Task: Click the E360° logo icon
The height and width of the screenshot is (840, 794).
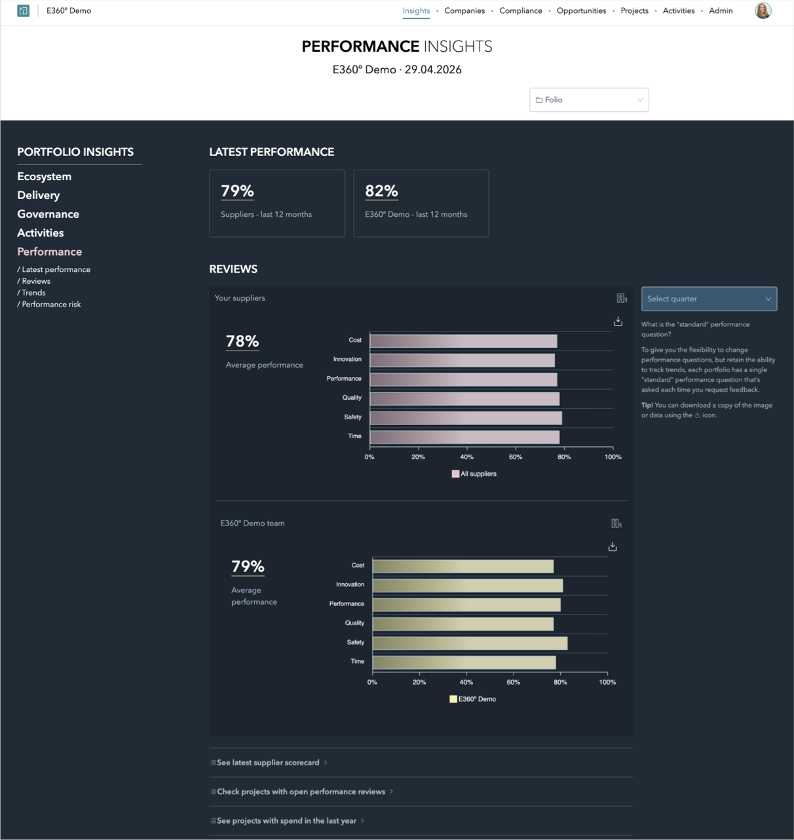Action: pos(23,10)
